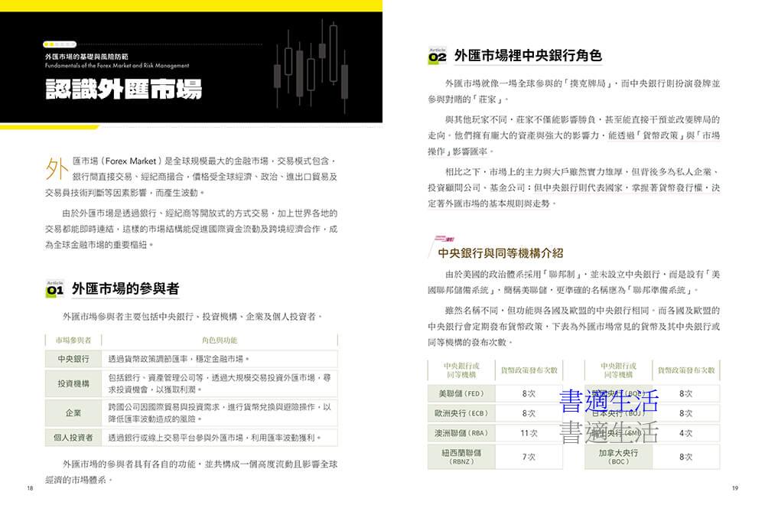This screenshot has width=765, height=518.
Task: Select the 個人投資者 table cell
Action: click(x=73, y=438)
